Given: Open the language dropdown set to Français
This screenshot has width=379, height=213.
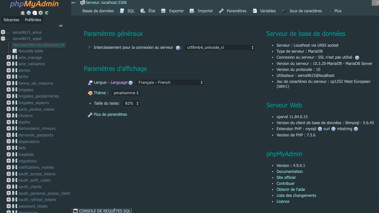Looking at the screenshot, I should [170, 82].
